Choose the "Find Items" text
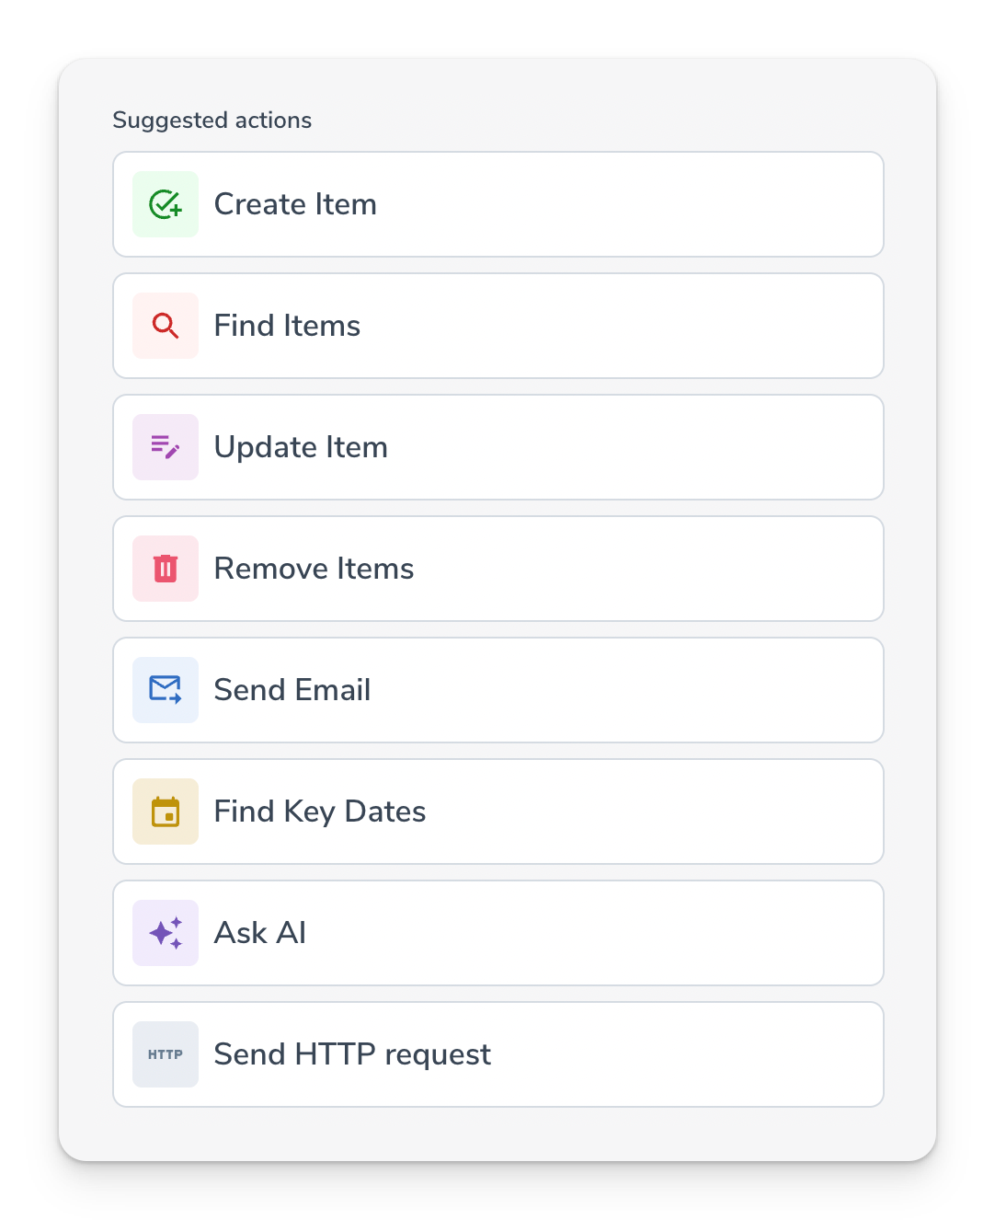Image resolution: width=995 pixels, height=1220 pixels. pyautogui.click(x=287, y=326)
